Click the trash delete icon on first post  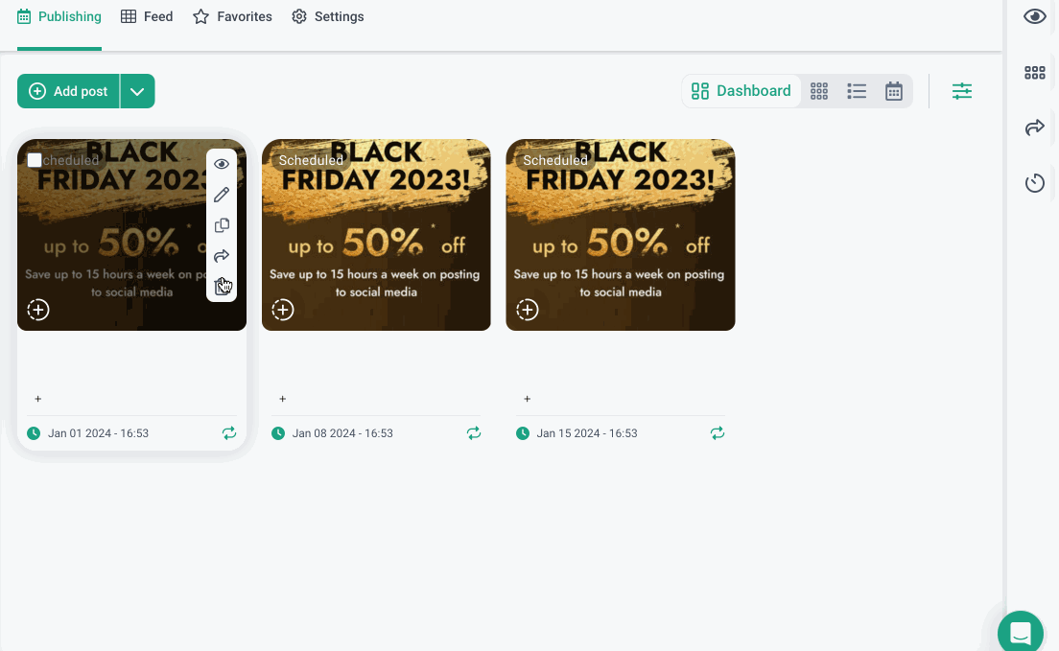(222, 287)
